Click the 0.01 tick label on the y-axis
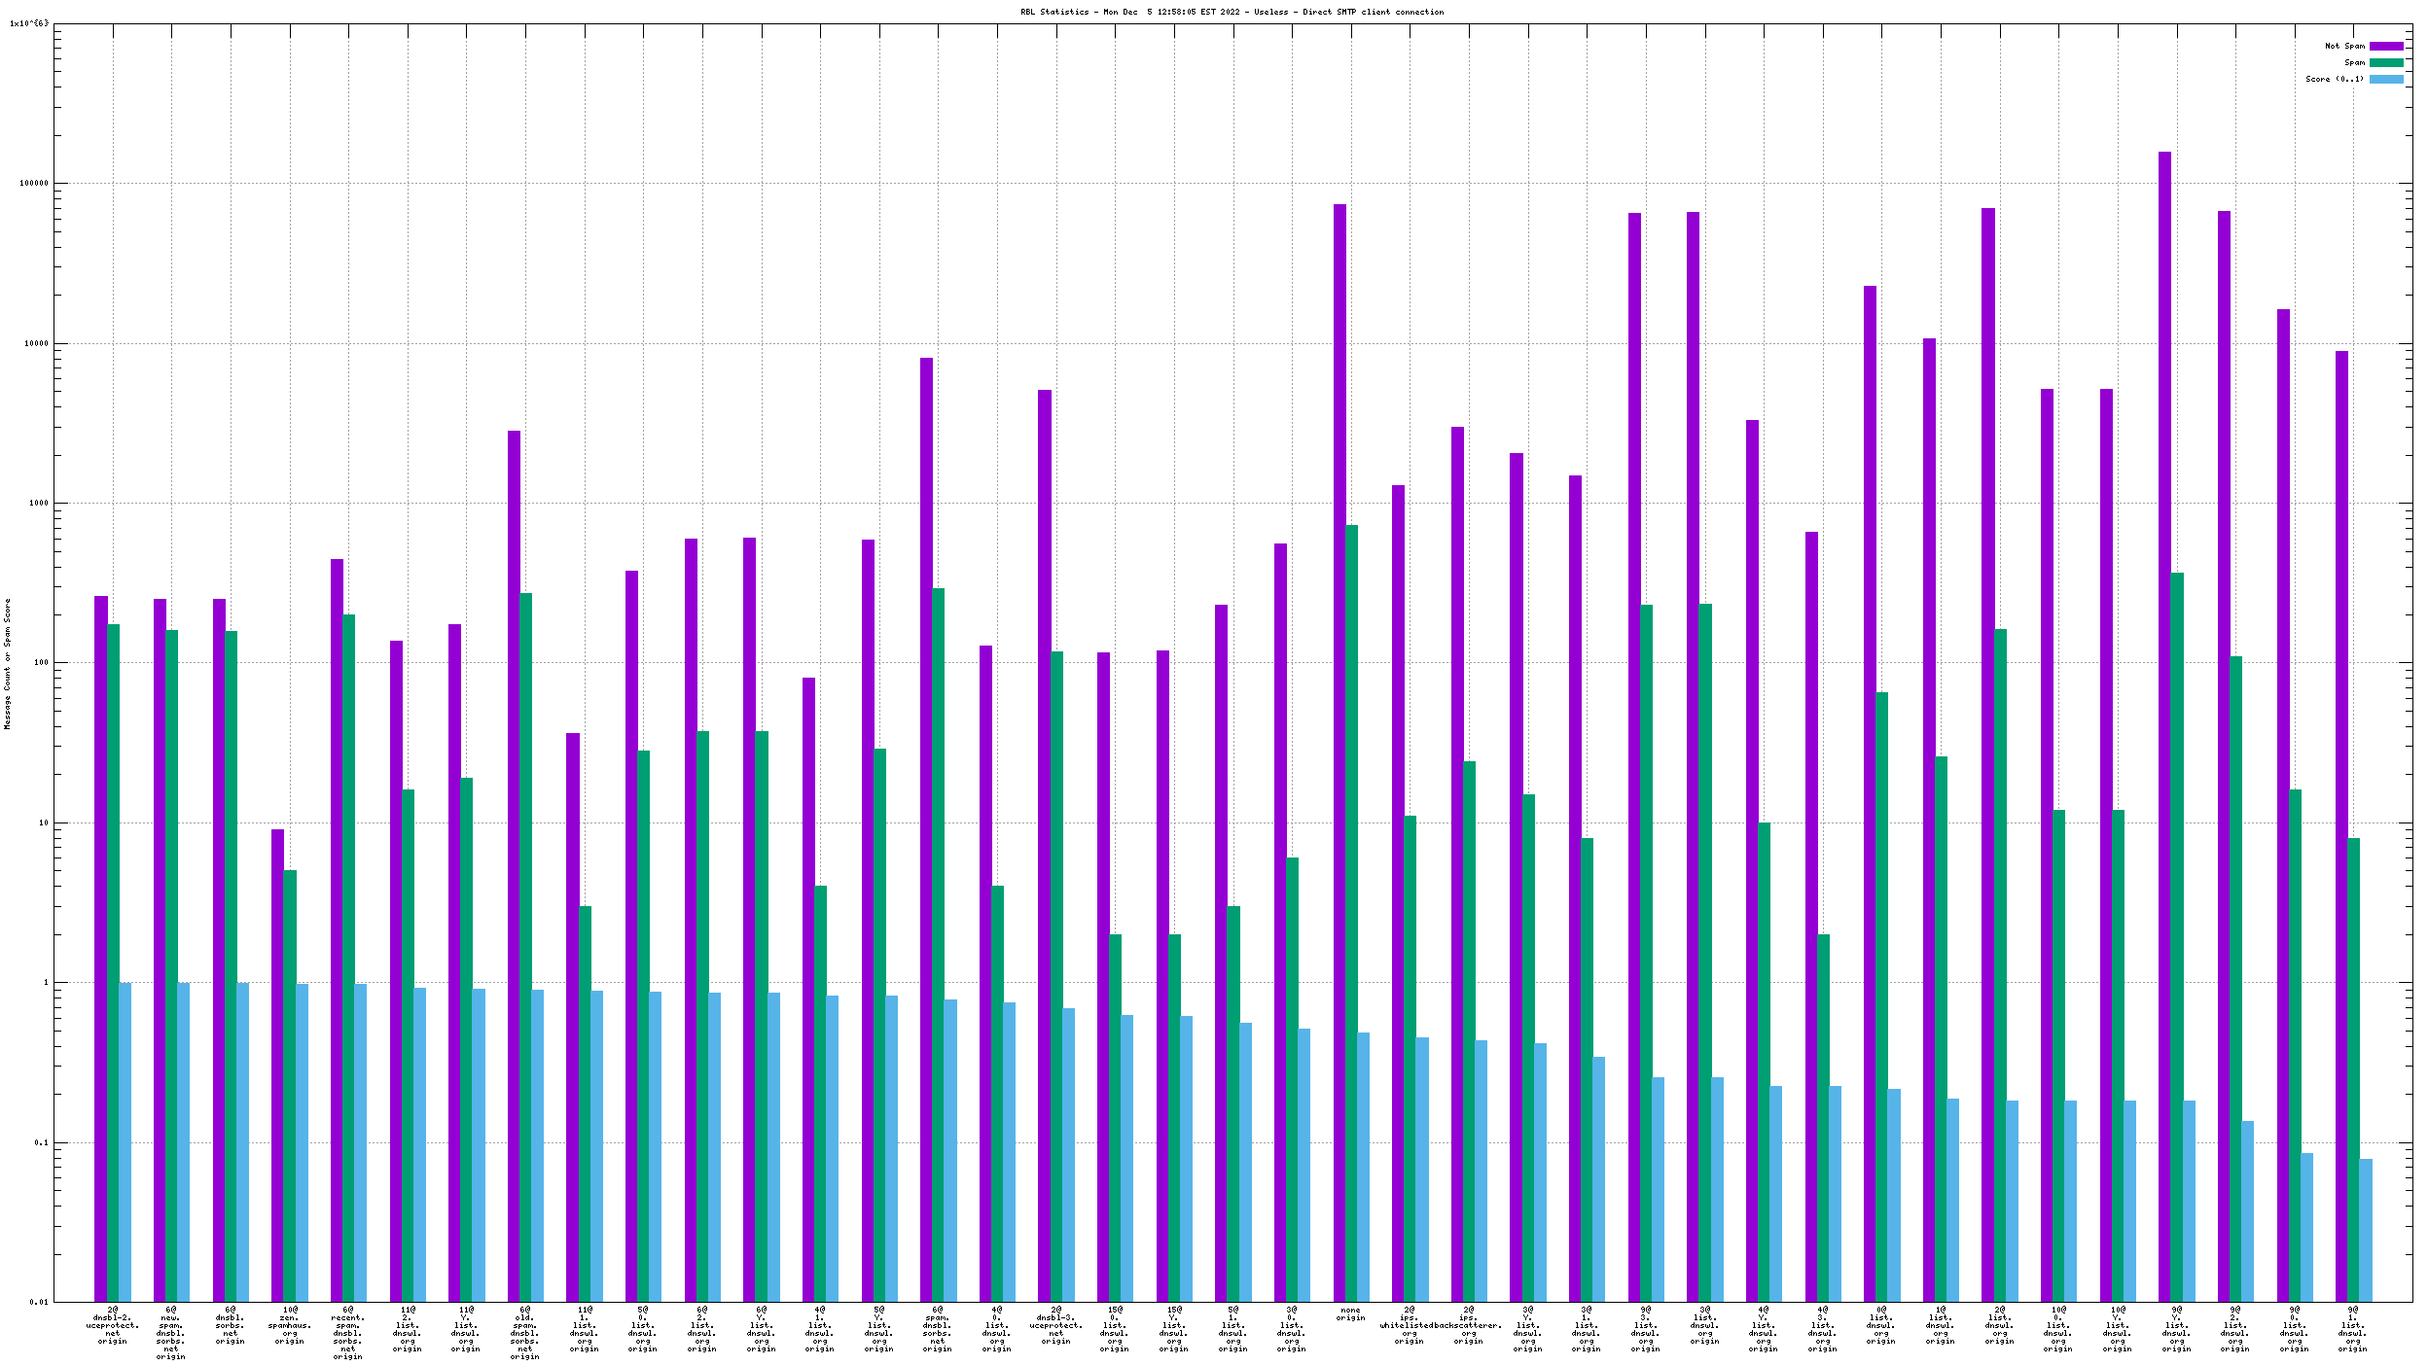2428x1365 pixels. 39,1303
